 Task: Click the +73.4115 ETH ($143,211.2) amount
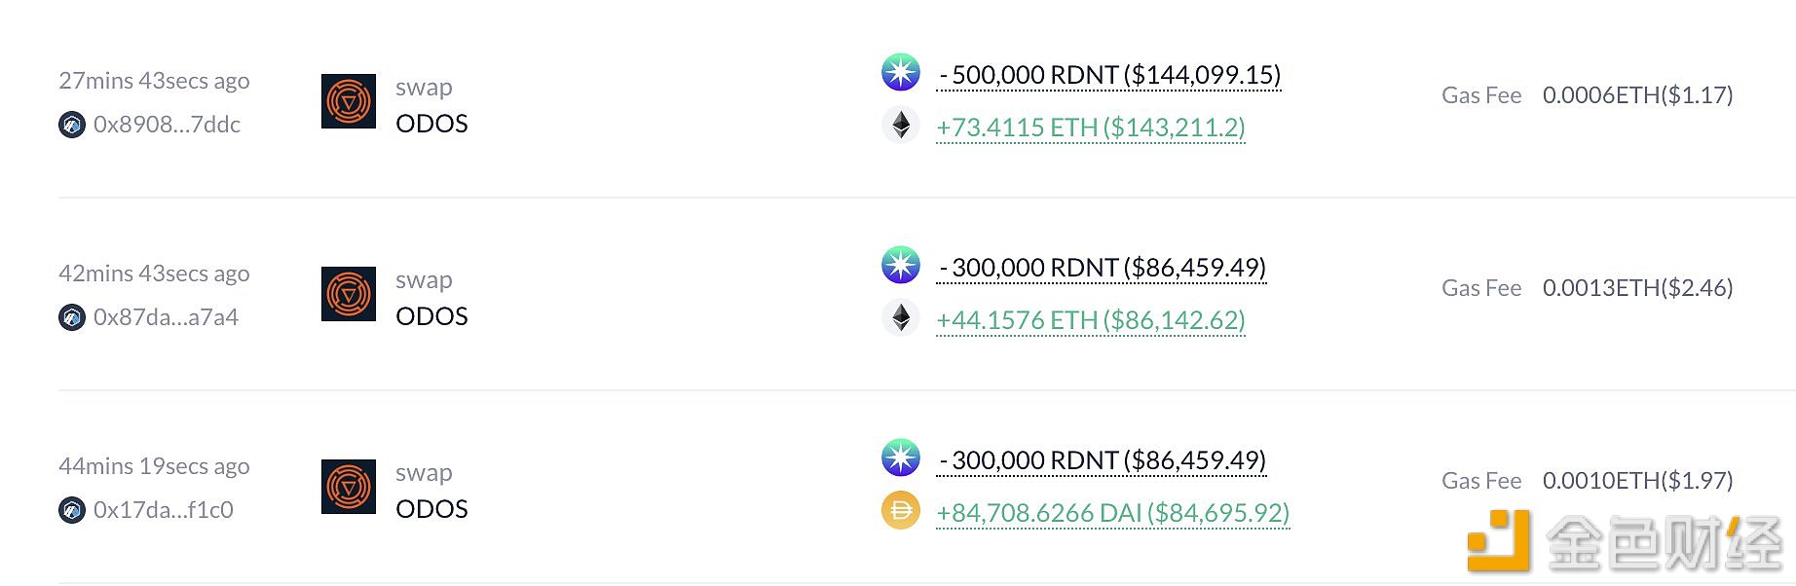(1091, 128)
